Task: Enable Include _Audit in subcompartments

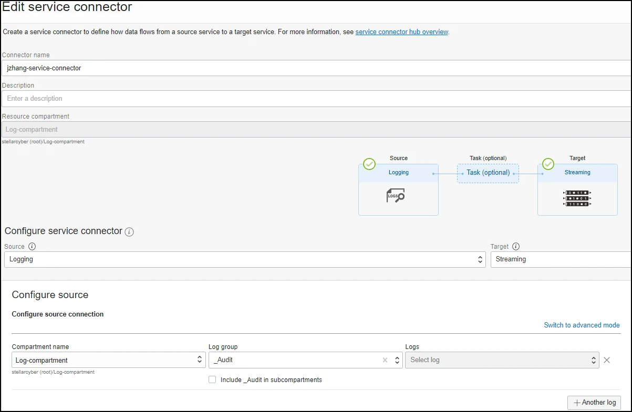Action: point(212,379)
